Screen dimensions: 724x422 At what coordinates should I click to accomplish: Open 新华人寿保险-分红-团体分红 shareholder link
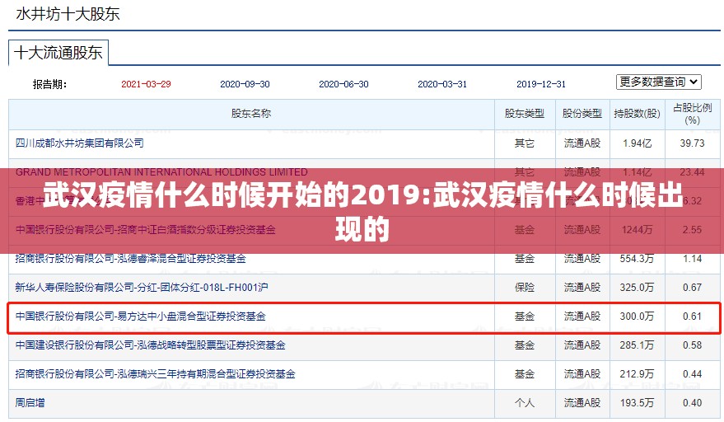point(142,288)
